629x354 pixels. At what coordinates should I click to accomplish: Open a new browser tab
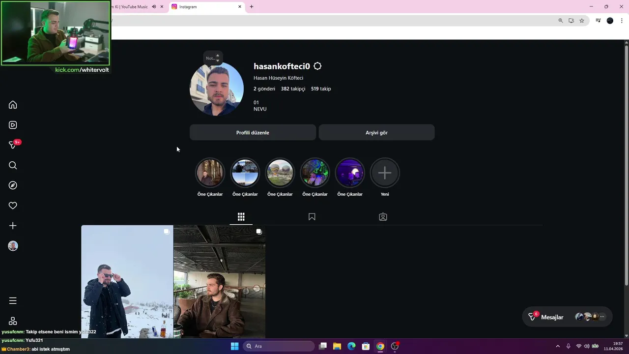[x=252, y=7]
